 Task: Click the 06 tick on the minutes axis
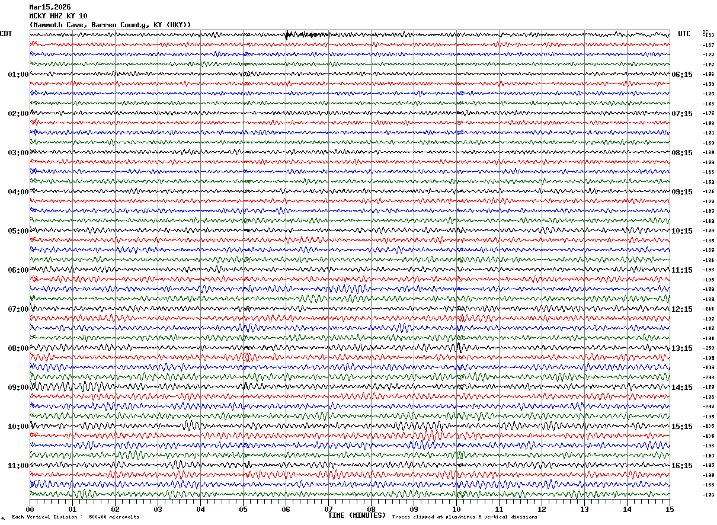tap(286, 509)
